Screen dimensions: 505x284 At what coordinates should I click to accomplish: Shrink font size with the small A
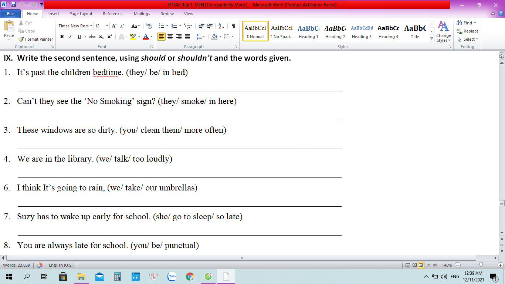pos(122,26)
